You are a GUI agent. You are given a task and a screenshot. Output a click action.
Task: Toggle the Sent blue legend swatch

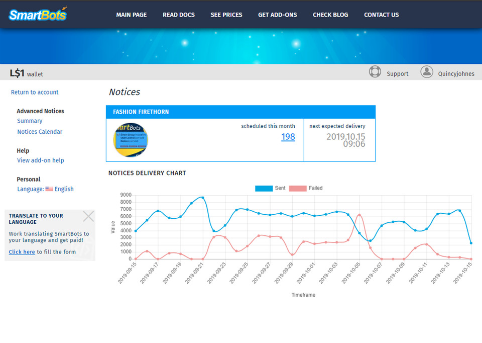[264, 188]
